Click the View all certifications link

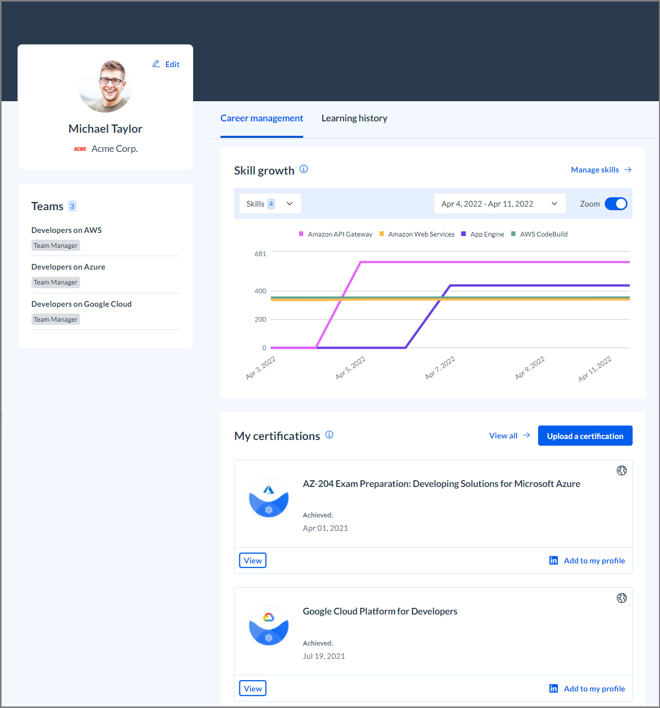(x=504, y=435)
